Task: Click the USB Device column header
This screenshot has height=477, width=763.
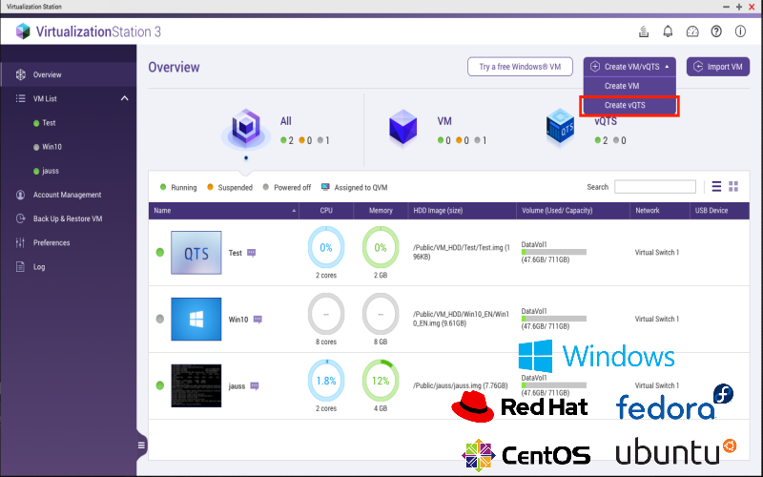Action: point(719,211)
